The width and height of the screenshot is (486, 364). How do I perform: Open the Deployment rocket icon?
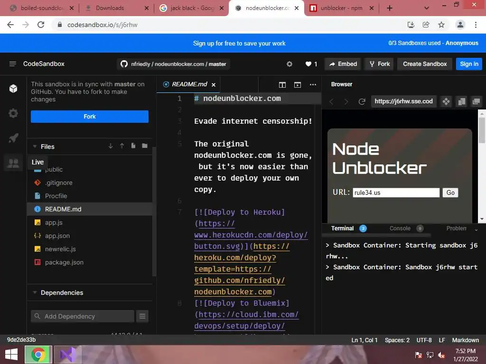pos(13,138)
